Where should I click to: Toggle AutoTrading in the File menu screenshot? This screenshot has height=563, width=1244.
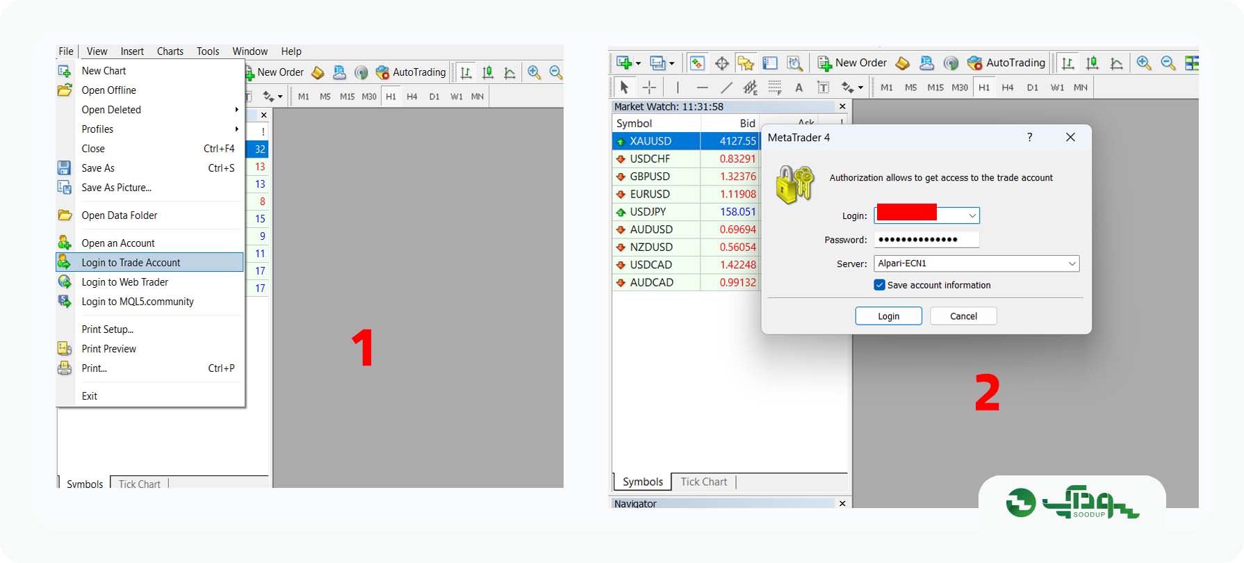(411, 72)
